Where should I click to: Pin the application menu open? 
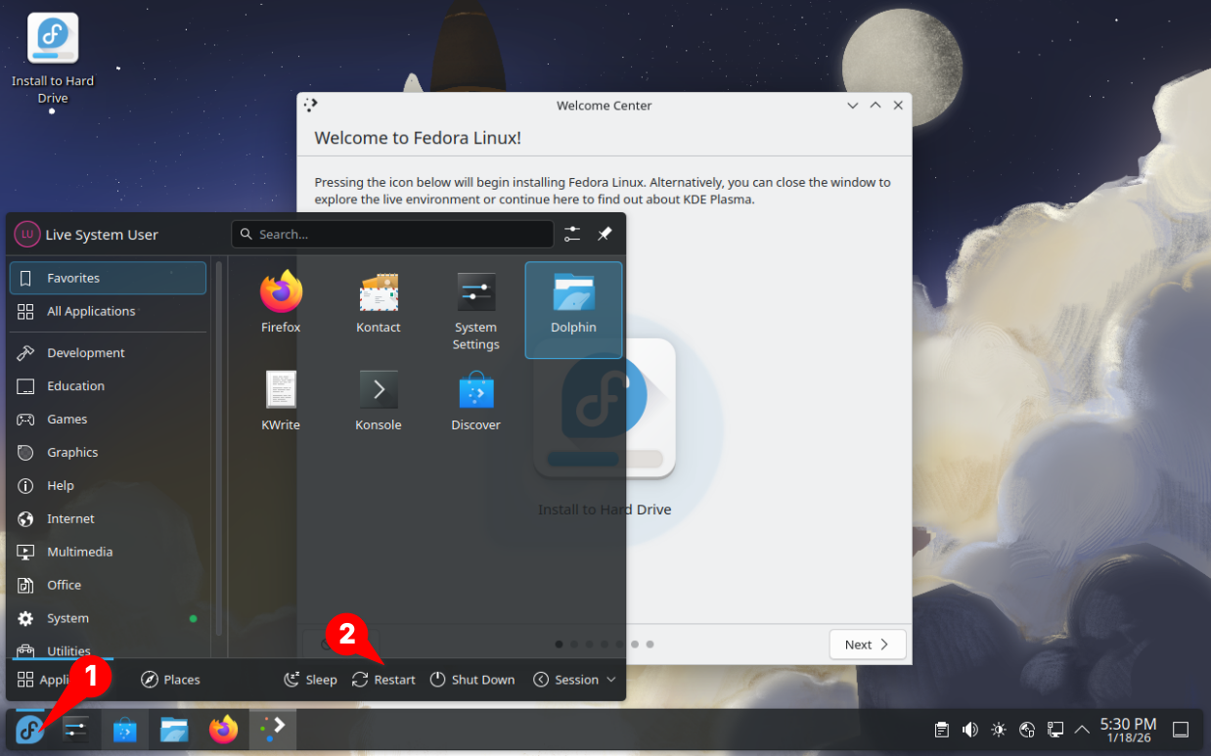tap(605, 235)
